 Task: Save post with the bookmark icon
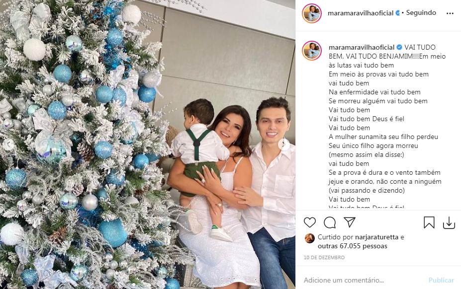[x=429, y=222]
